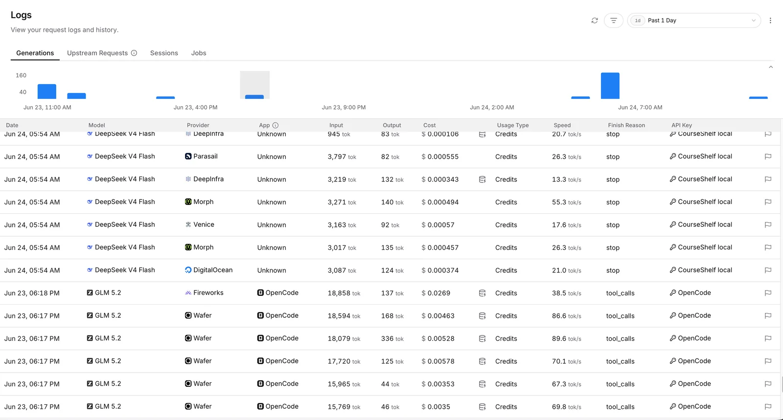The height and width of the screenshot is (420, 783).
Task: Click the info icon beside Upstream Requests
Action: pyautogui.click(x=134, y=53)
